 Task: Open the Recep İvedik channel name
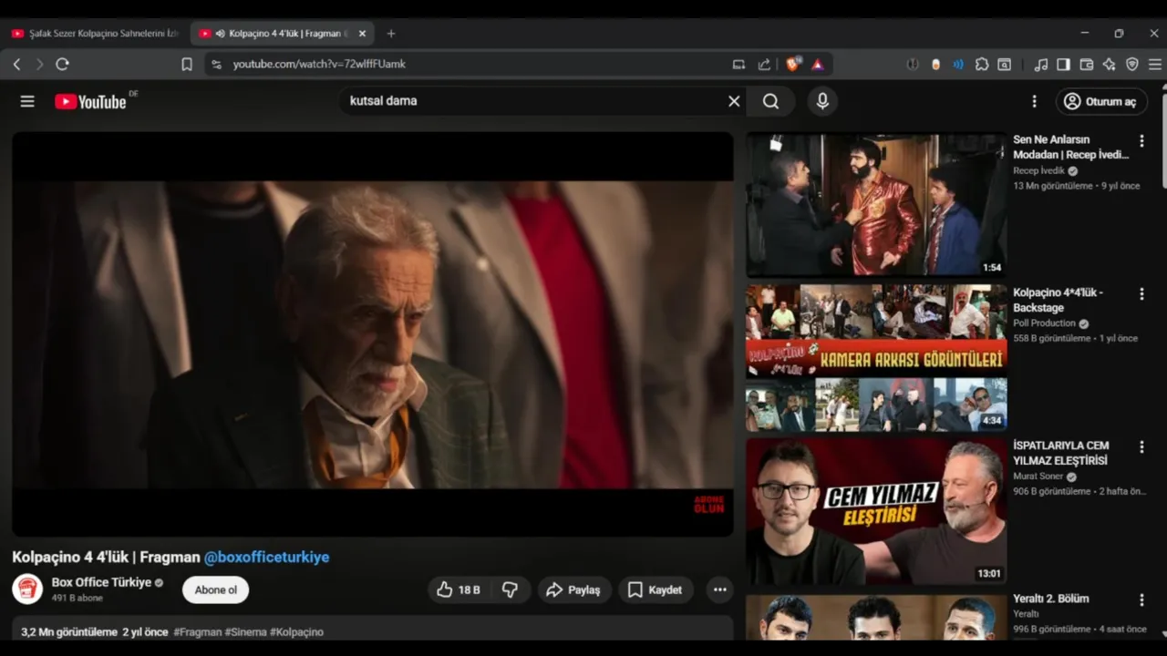[1038, 170]
